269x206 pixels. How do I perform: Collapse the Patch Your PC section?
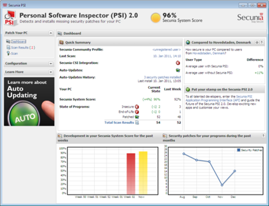[x=51, y=33]
